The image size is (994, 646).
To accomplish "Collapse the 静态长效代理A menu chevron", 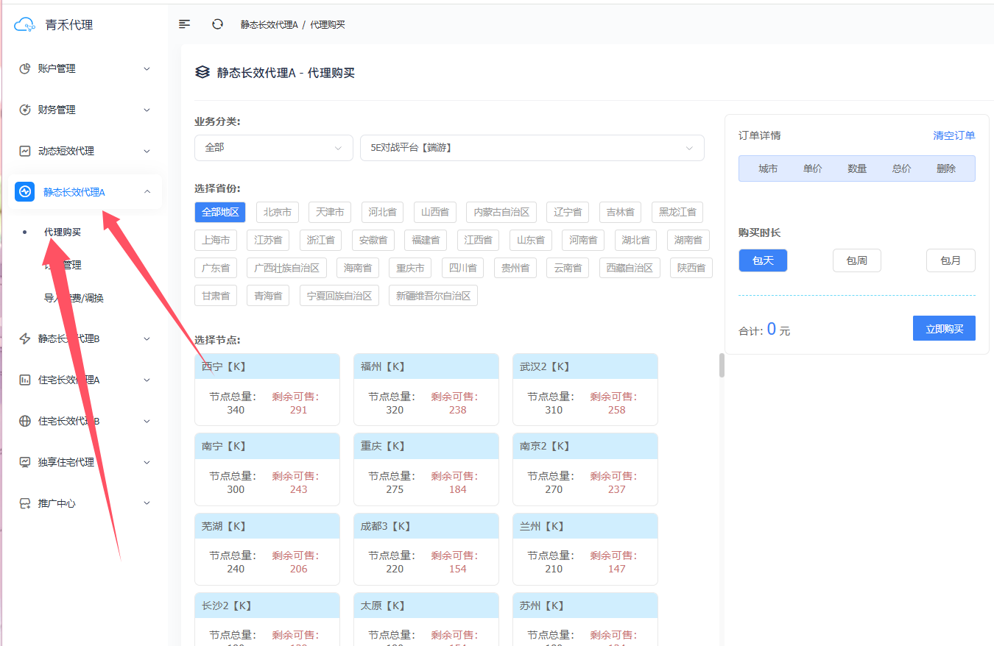I will coord(147,192).
